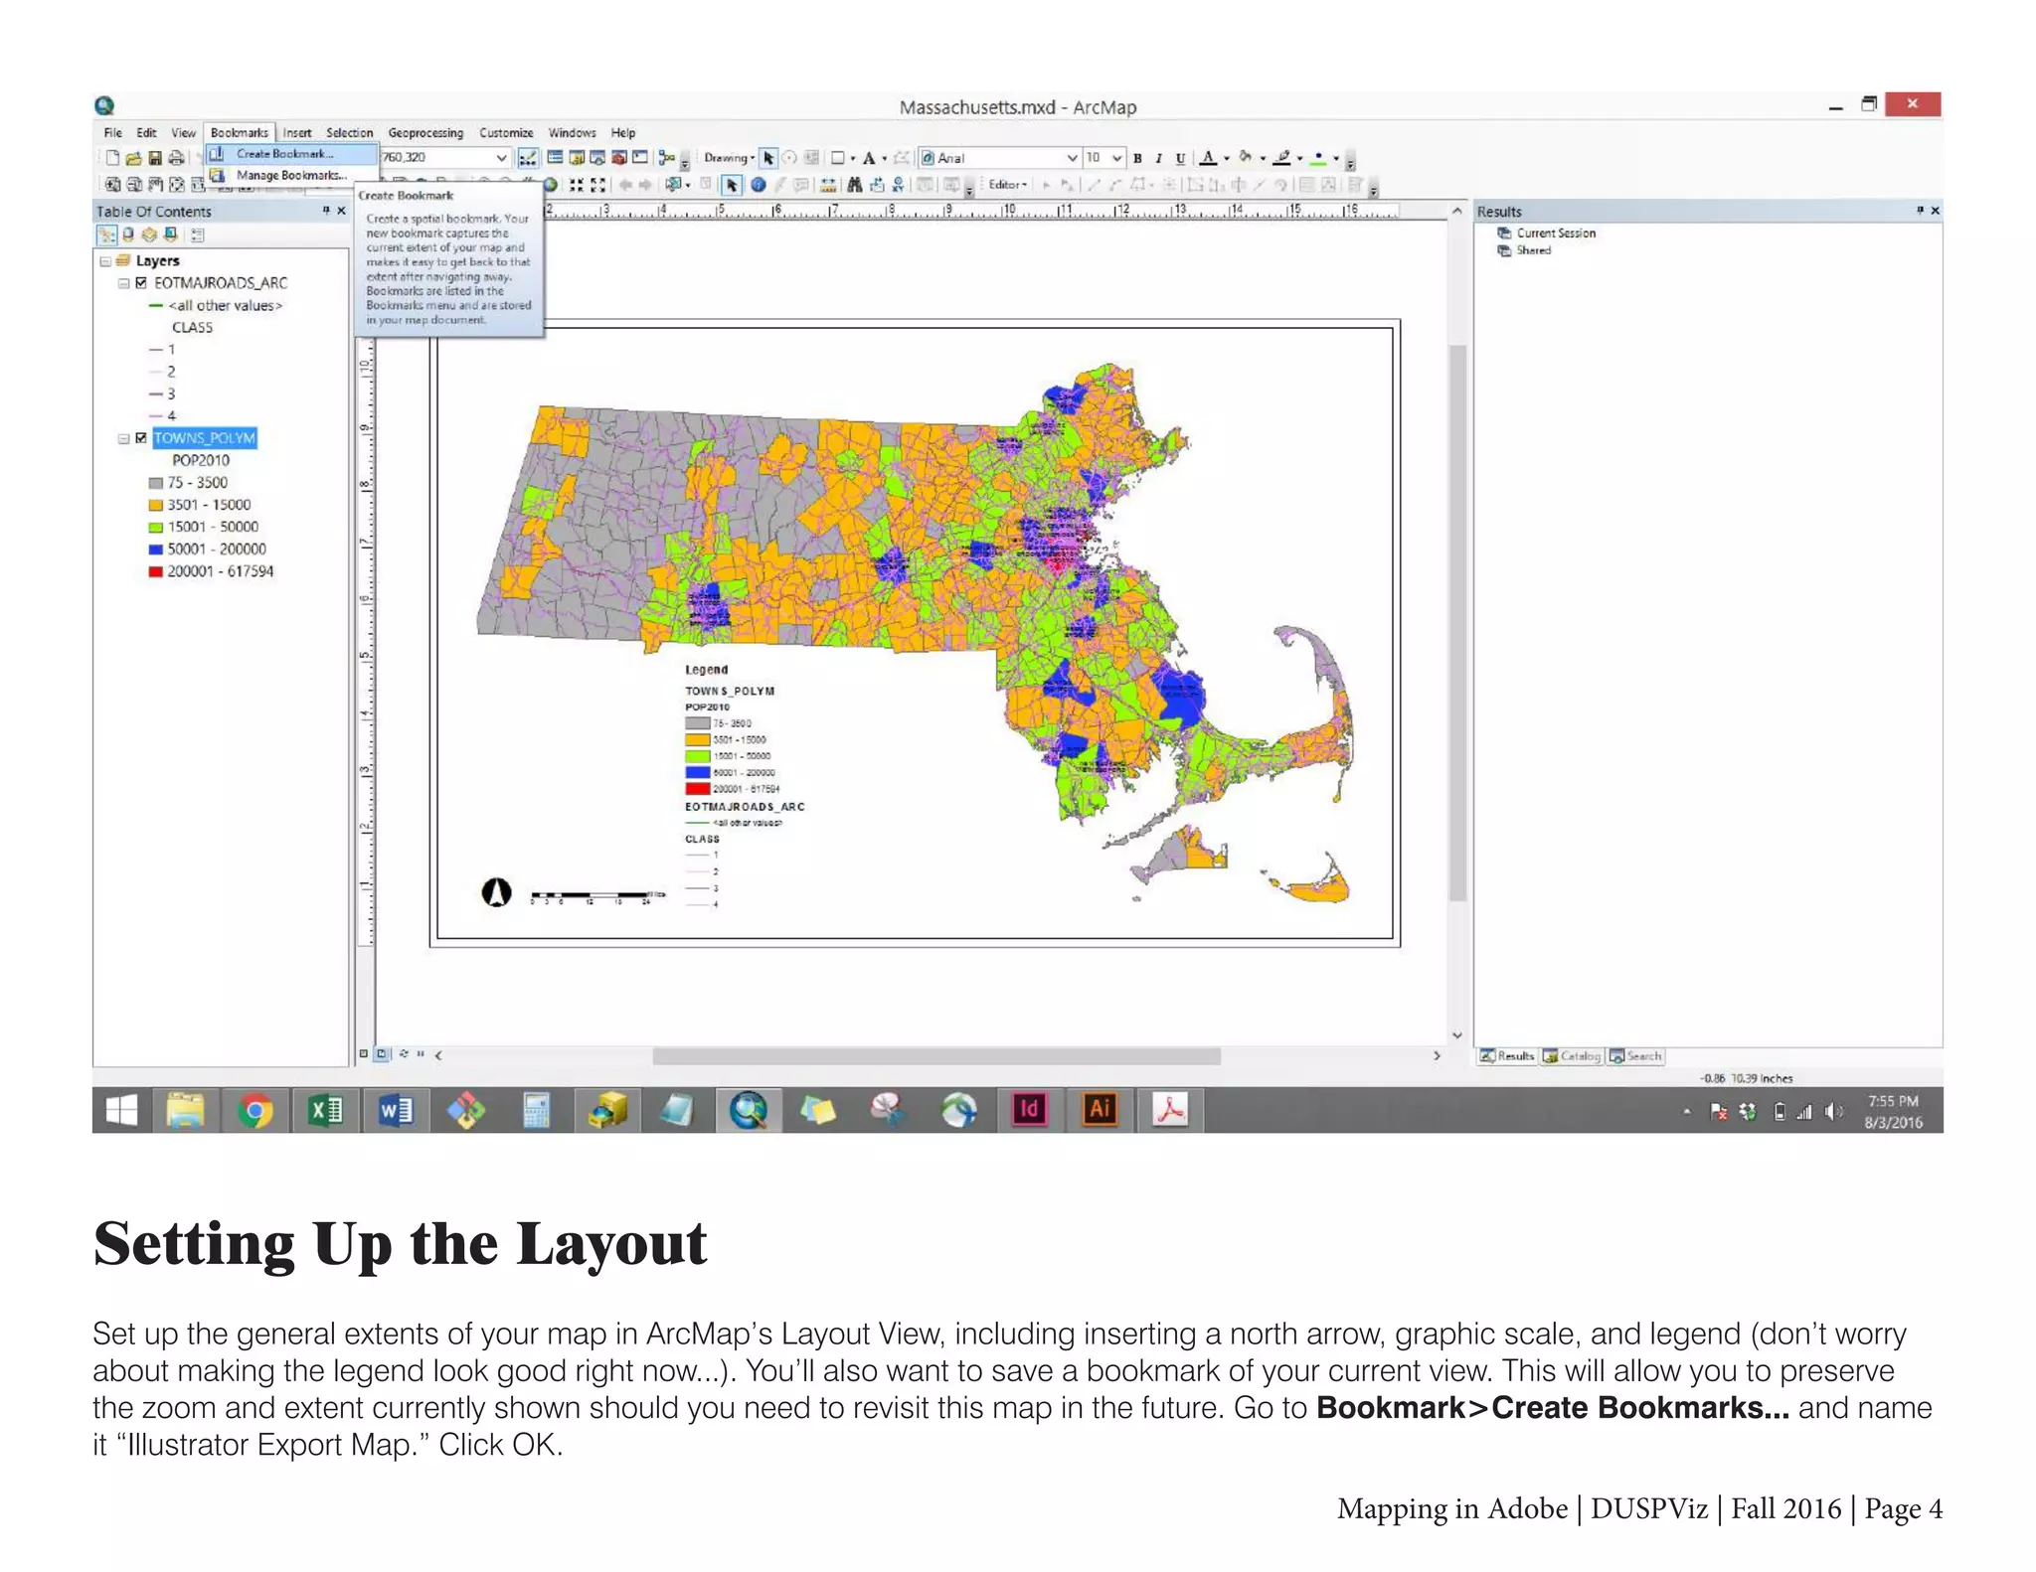Toggle bold text formatting

[x=1137, y=158]
